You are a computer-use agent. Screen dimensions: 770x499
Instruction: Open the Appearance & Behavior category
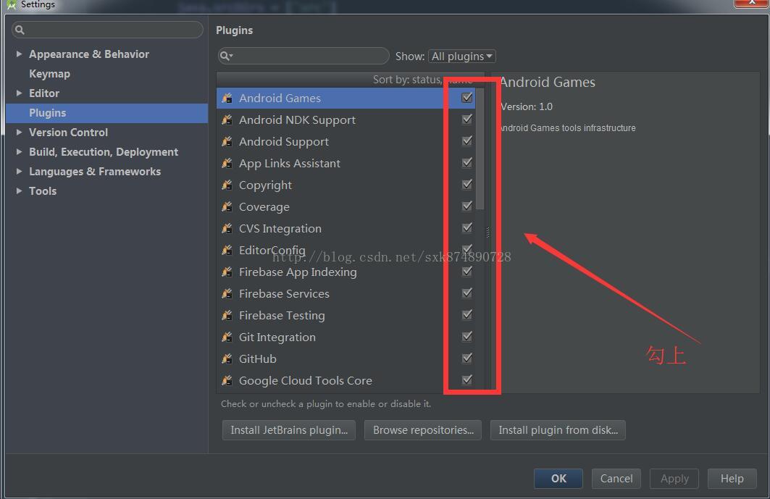(89, 54)
